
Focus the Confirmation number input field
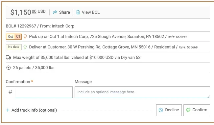click(x=44, y=92)
